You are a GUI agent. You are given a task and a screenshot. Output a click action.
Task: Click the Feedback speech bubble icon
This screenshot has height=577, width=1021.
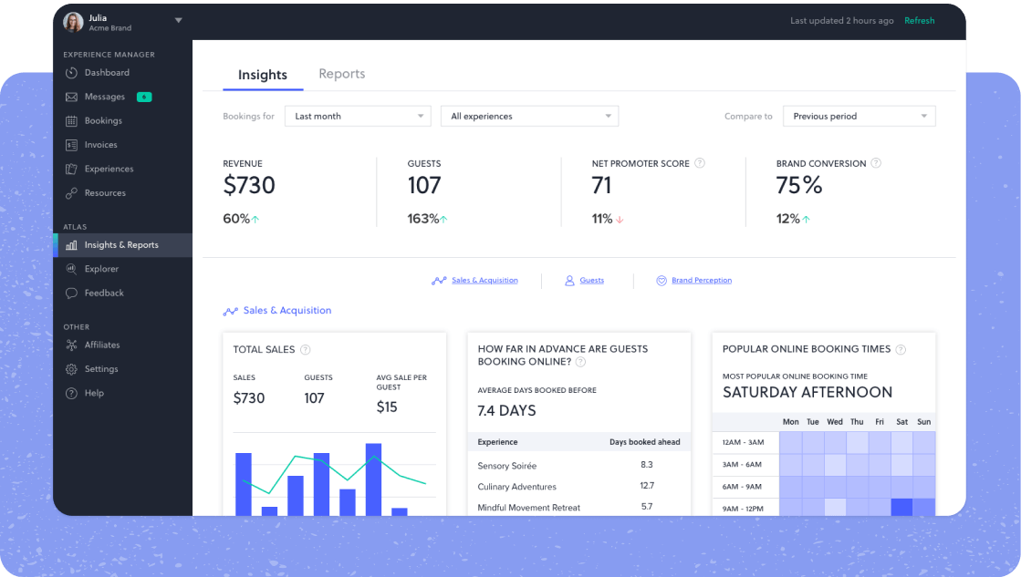[71, 294]
